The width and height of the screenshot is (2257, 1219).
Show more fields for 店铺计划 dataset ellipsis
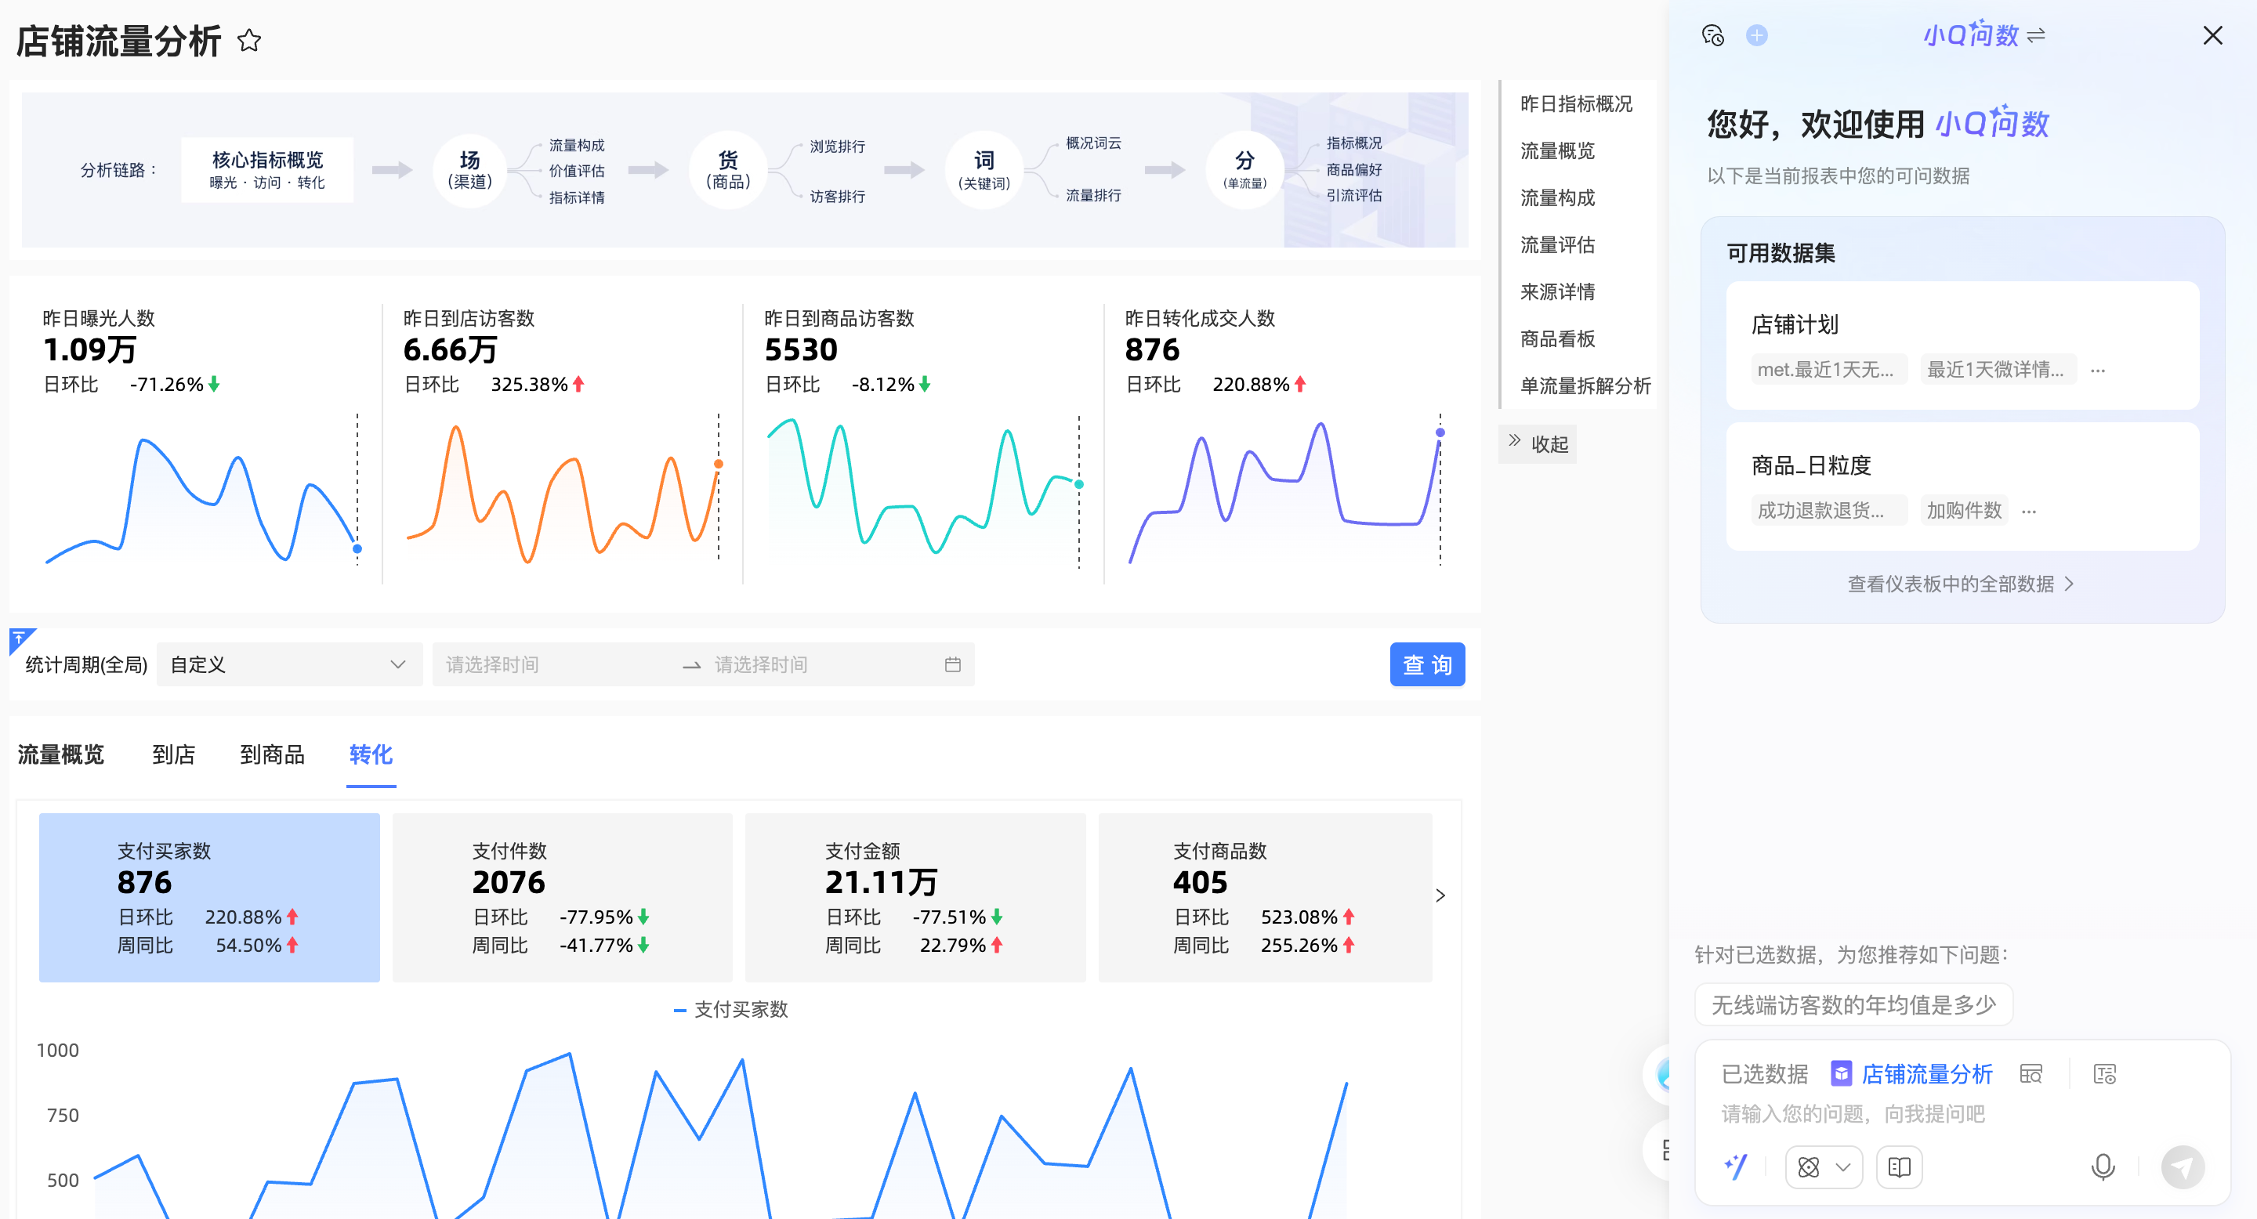click(x=2098, y=371)
